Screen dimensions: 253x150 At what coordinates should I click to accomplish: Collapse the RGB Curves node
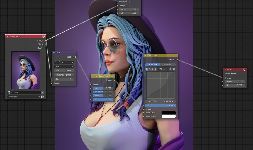pos(146,56)
